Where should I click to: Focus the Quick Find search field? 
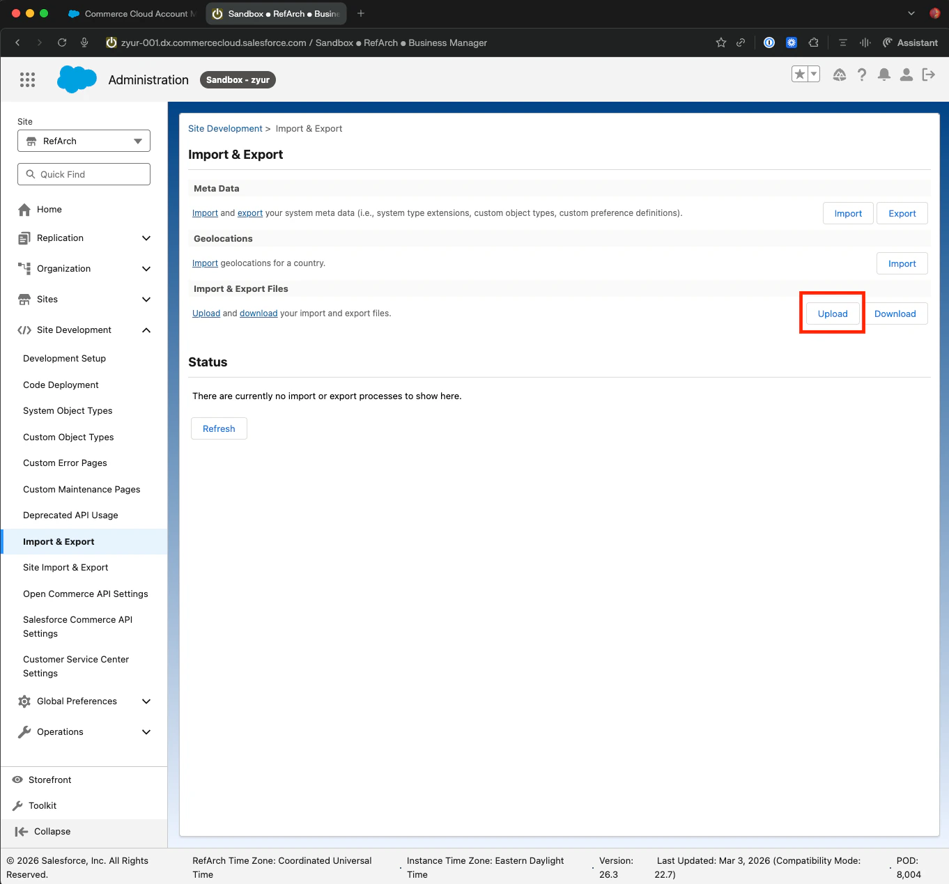(84, 174)
